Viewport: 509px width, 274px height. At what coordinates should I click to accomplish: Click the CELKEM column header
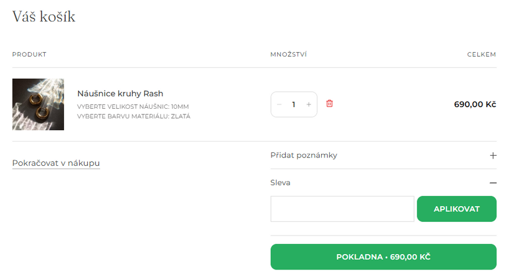(481, 54)
